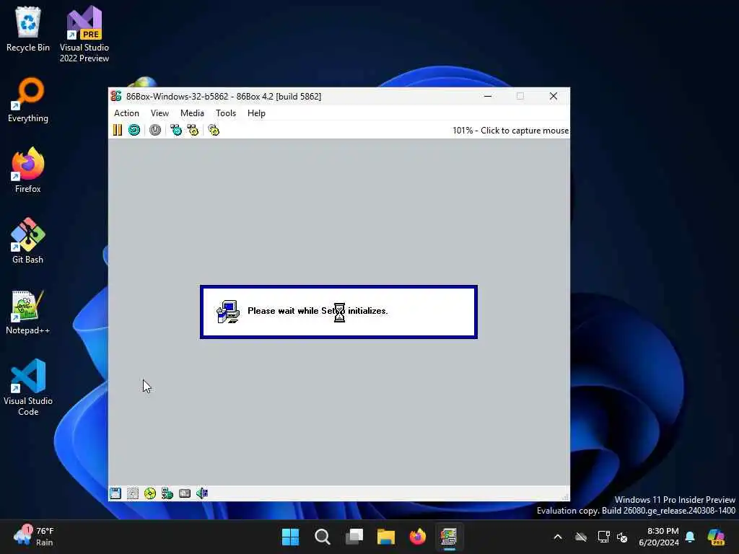The width and height of the screenshot is (739, 554).
Task: Click the muted volume tray icon
Action: click(x=622, y=537)
